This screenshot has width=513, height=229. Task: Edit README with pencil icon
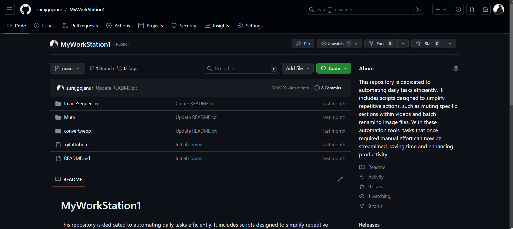coord(340,179)
